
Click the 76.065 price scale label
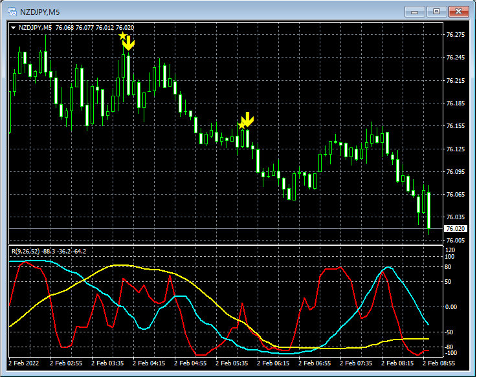pyautogui.click(x=456, y=194)
